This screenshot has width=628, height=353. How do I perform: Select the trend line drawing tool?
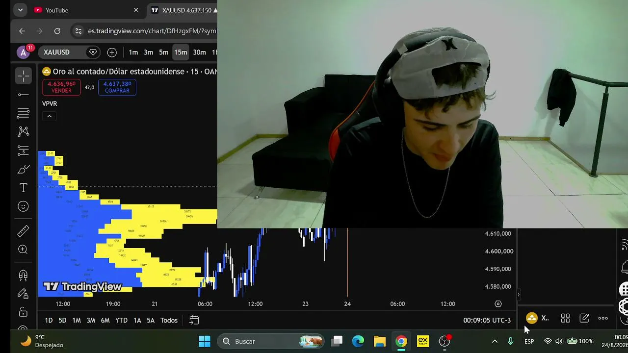(x=23, y=94)
